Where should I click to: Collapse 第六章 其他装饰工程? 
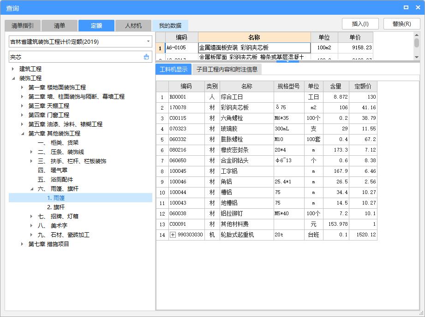point(22,133)
